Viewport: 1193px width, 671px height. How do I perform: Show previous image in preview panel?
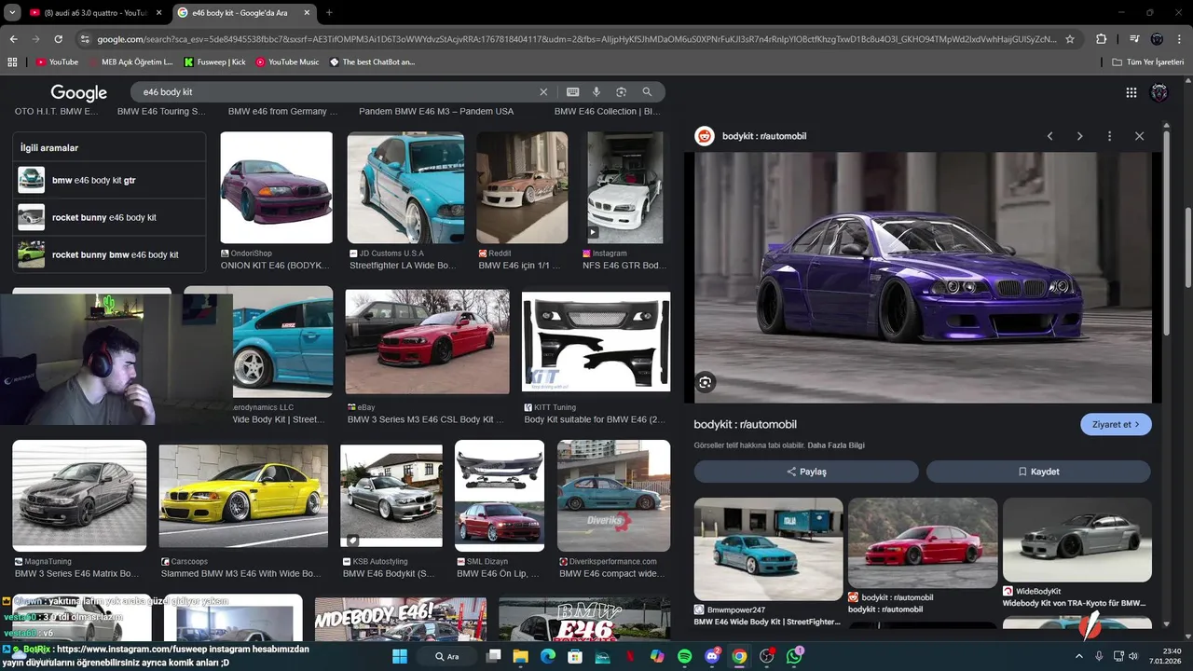pyautogui.click(x=1049, y=136)
